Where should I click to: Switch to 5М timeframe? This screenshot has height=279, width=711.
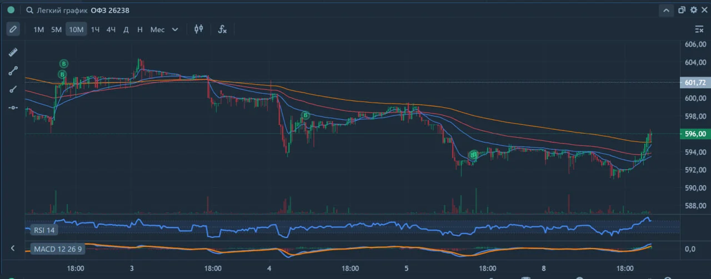coord(56,29)
